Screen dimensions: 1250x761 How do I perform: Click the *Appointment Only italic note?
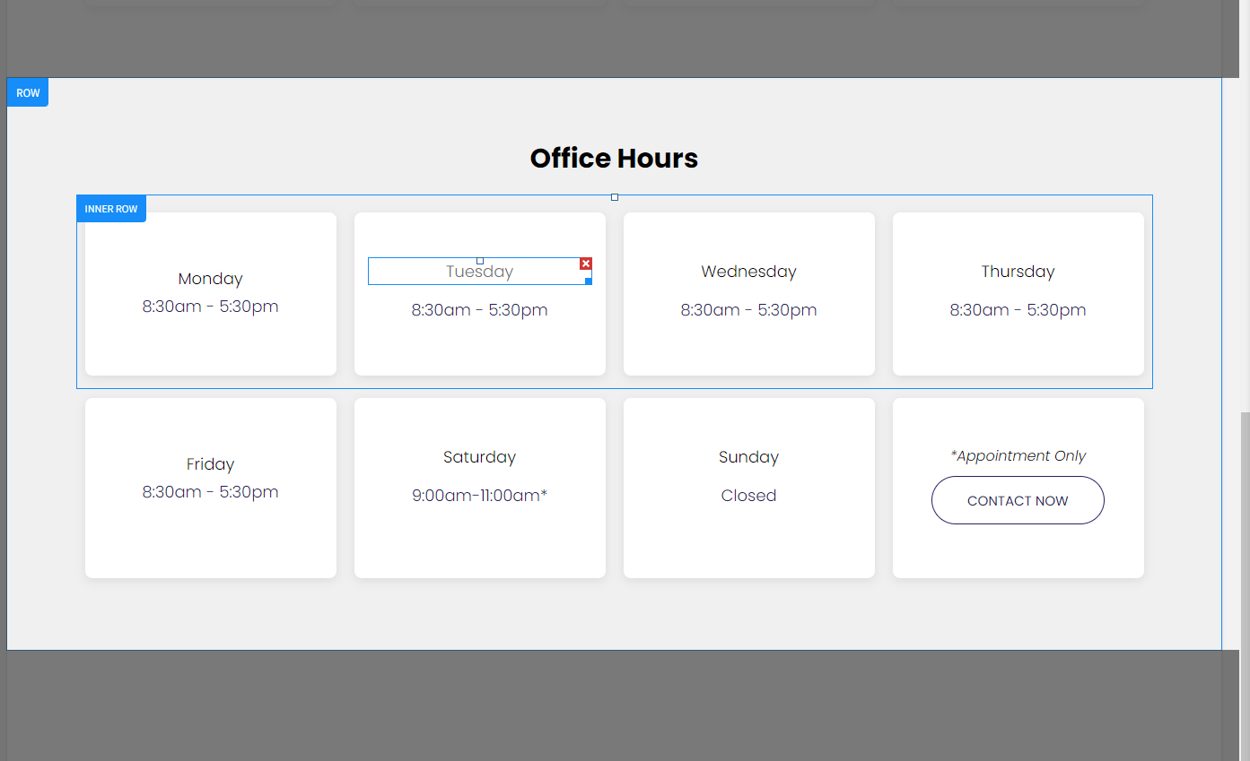point(1018,456)
